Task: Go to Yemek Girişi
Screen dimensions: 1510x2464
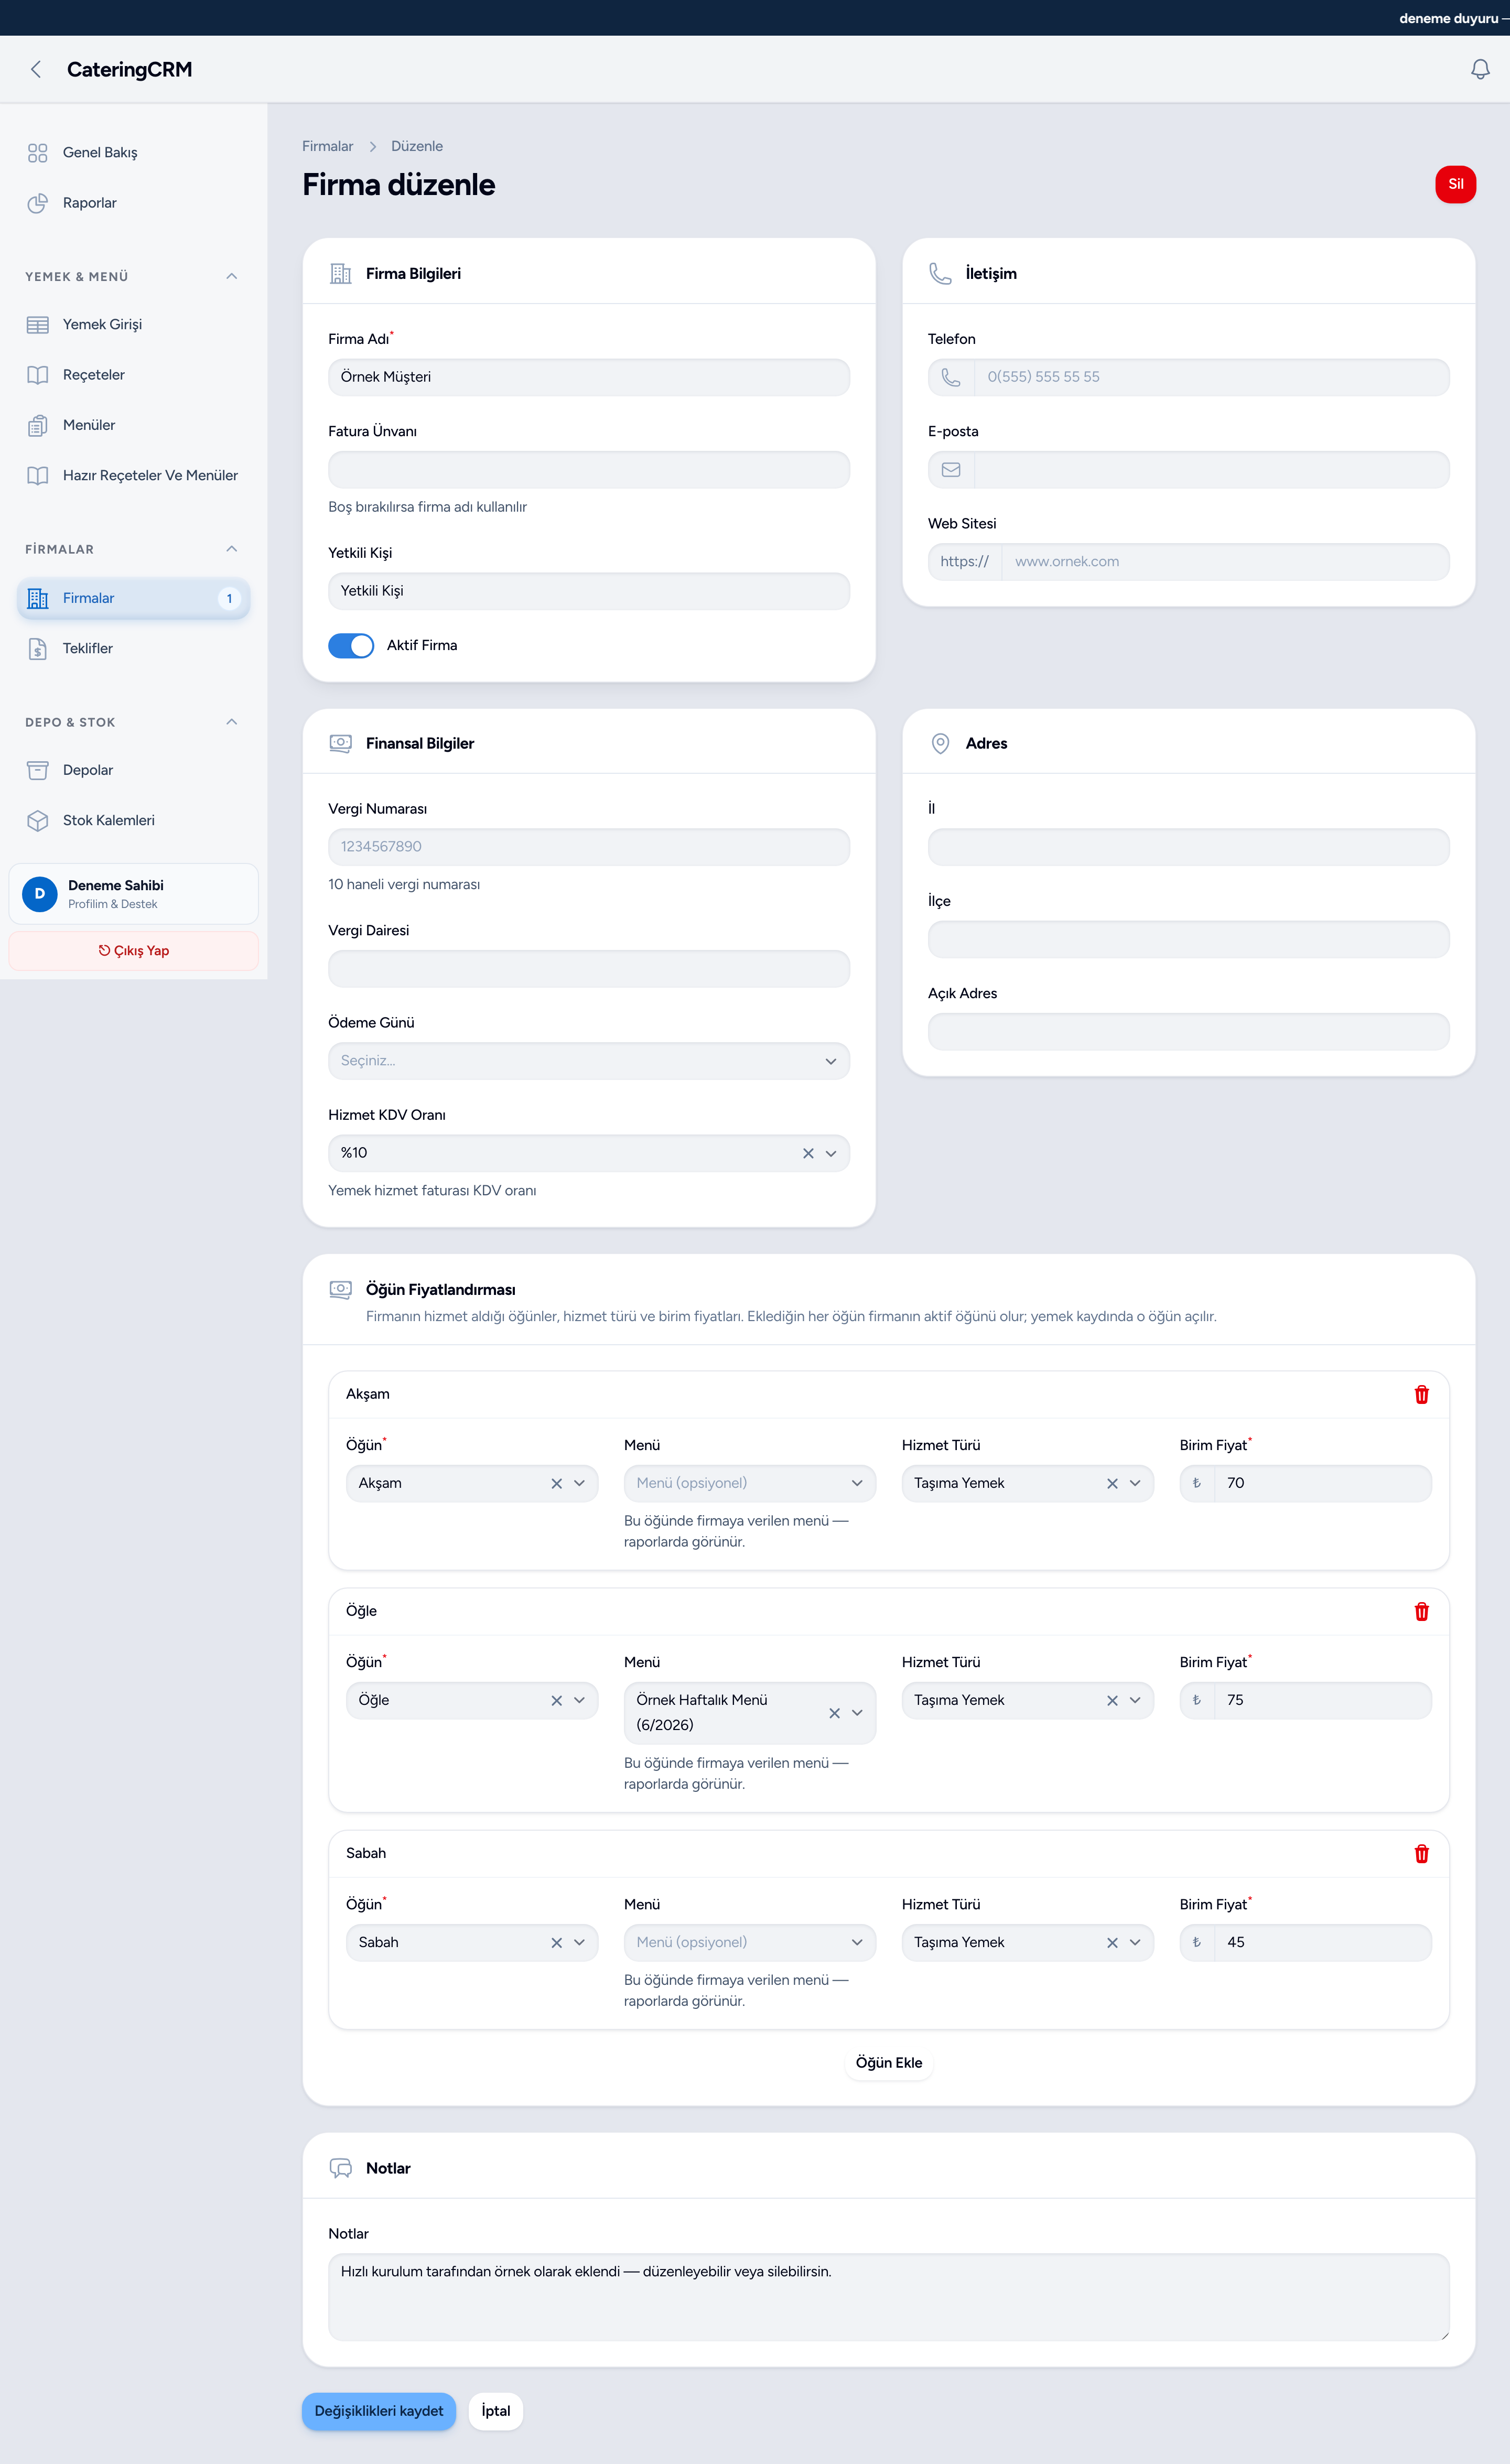Action: pyautogui.click(x=133, y=325)
